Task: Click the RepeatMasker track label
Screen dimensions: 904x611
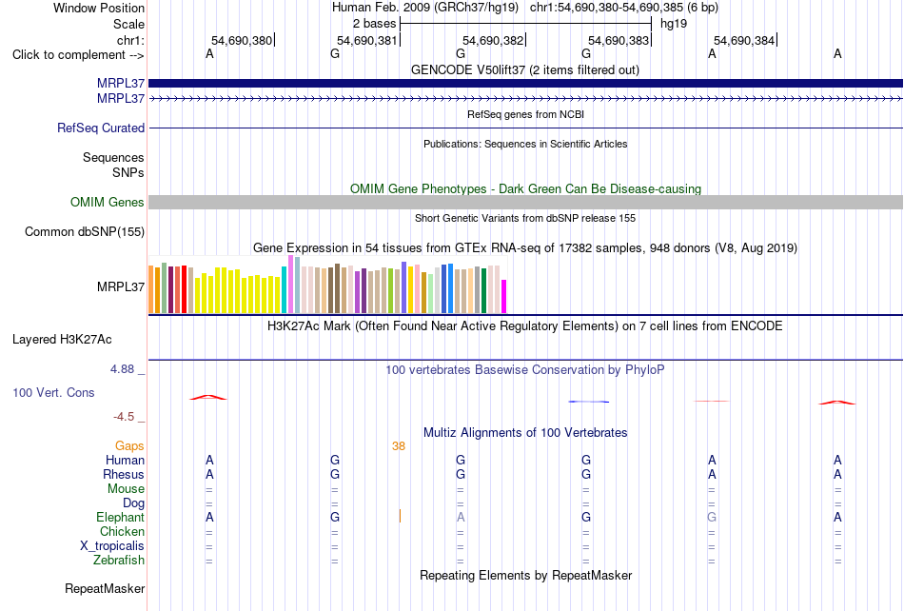Action: (105, 588)
